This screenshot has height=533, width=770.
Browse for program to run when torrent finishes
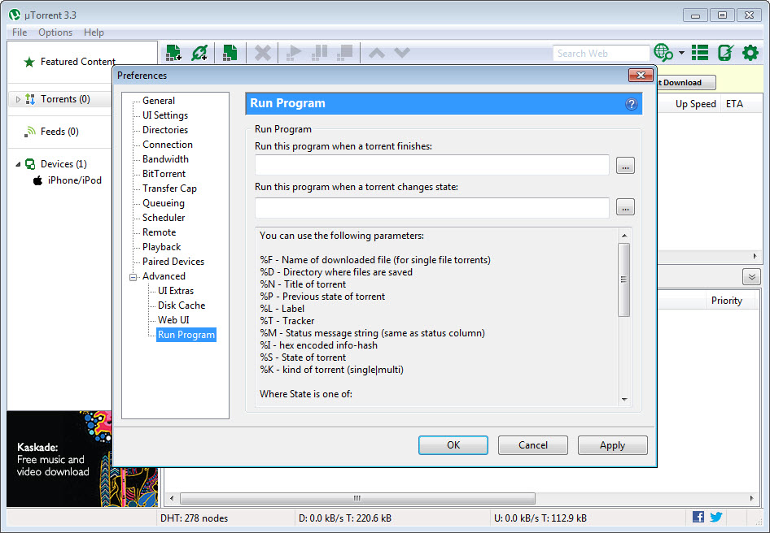tap(625, 166)
